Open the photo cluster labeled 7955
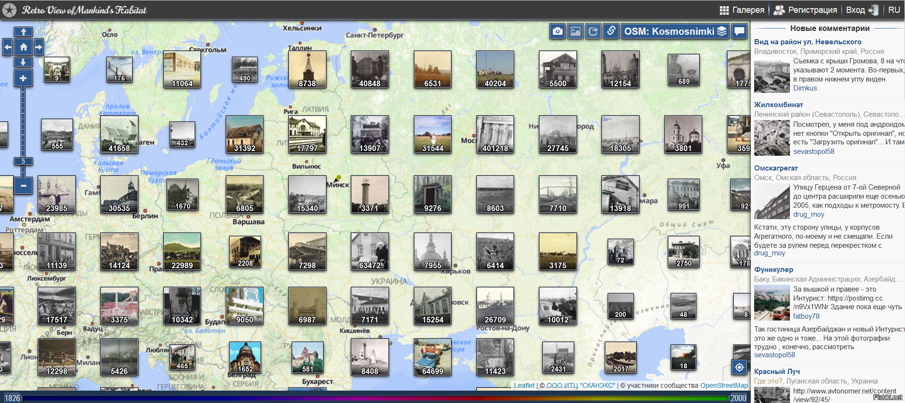Viewport: 905px width, 403px height. pyautogui.click(x=432, y=252)
